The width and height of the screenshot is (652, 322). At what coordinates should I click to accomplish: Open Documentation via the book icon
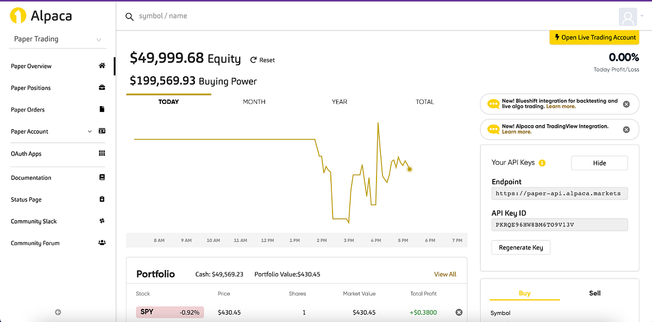tap(102, 177)
